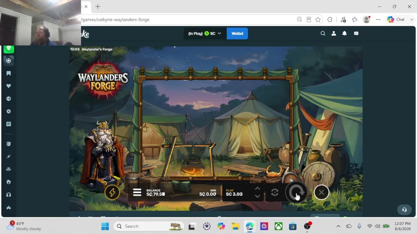Image resolution: width=417 pixels, height=234 pixels.
Task: Open Task View on the taskbar
Action: tap(192, 226)
